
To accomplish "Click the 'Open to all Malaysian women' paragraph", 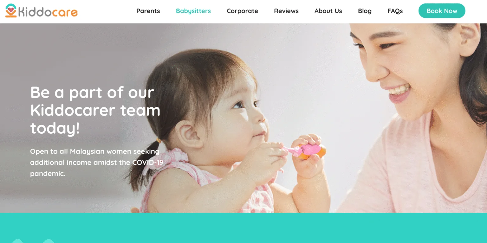I will [97, 162].
